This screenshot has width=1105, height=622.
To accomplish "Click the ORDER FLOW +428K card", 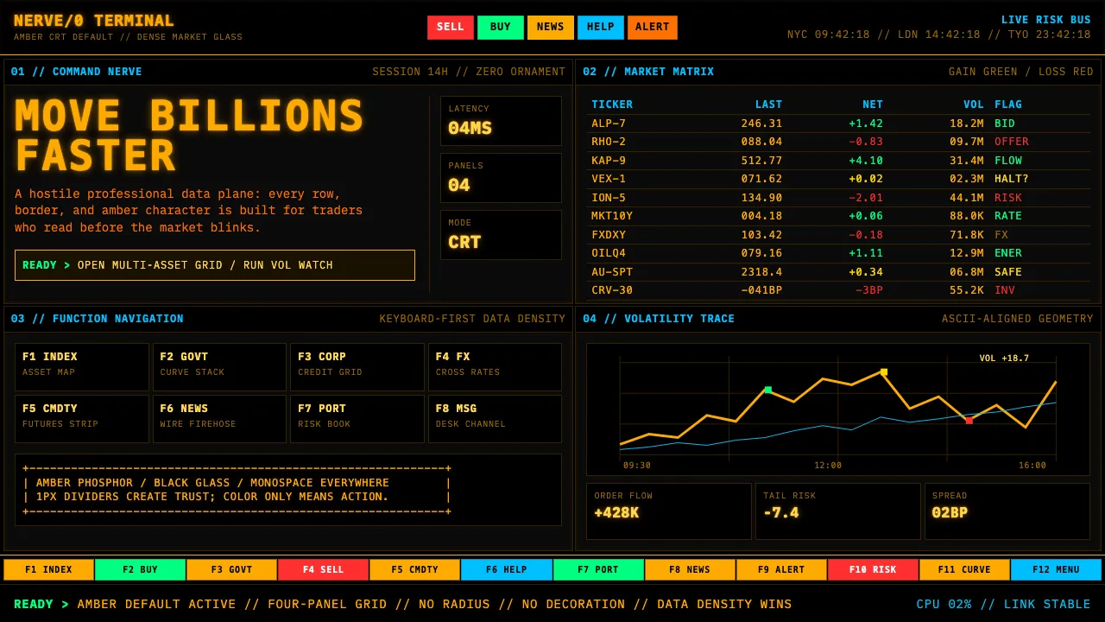I will point(669,511).
